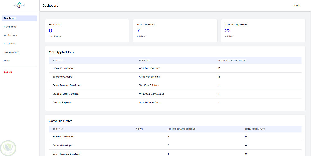Image resolution: width=311 pixels, height=156 pixels.
Task: Open the Dashboard menu item
Action: click(19, 18)
